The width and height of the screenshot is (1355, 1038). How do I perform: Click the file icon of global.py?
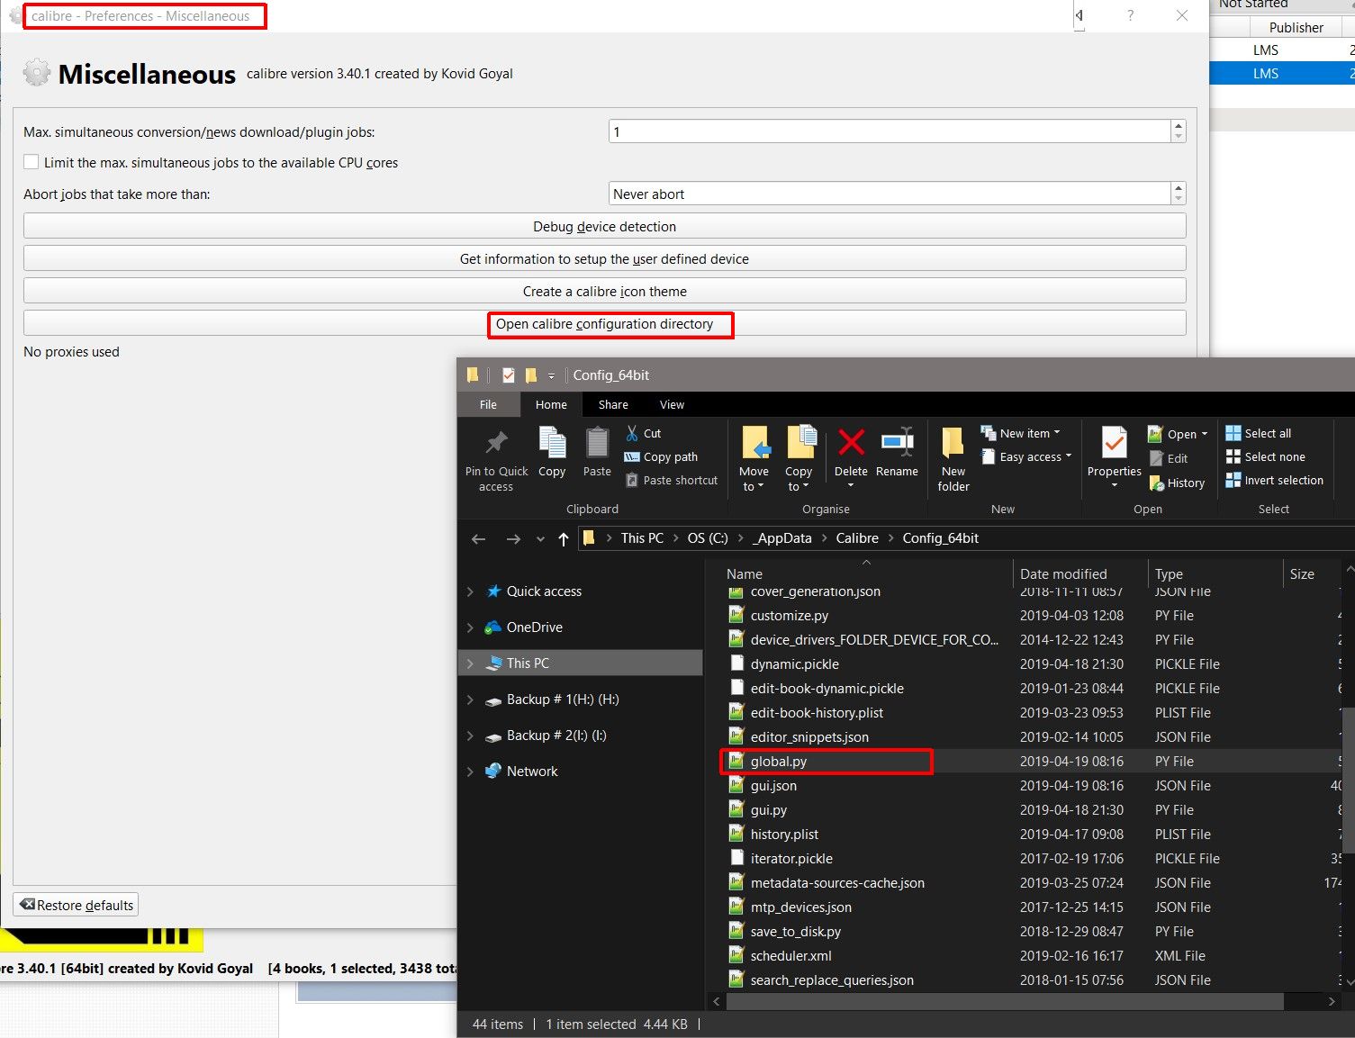(736, 762)
